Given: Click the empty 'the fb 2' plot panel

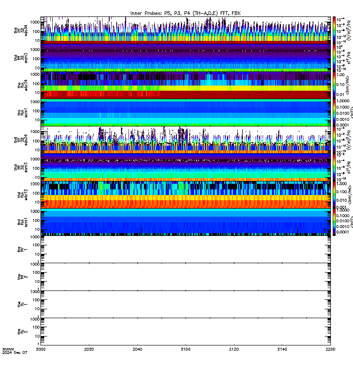Looking at the screenshot, I should (x=185, y=332).
